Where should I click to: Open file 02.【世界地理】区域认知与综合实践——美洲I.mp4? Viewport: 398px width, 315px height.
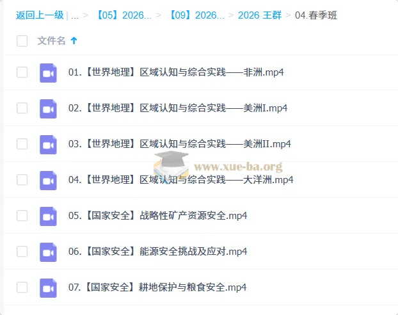178,108
